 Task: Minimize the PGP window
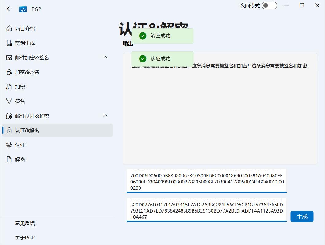tap(286, 6)
